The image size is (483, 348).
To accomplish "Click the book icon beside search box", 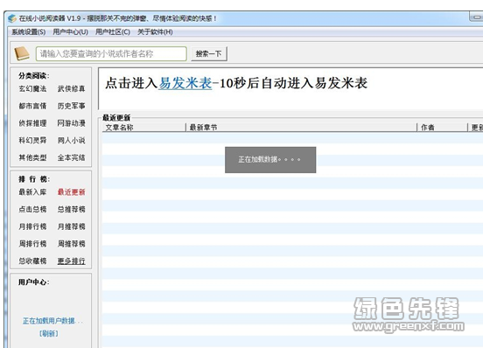I will tap(22, 54).
